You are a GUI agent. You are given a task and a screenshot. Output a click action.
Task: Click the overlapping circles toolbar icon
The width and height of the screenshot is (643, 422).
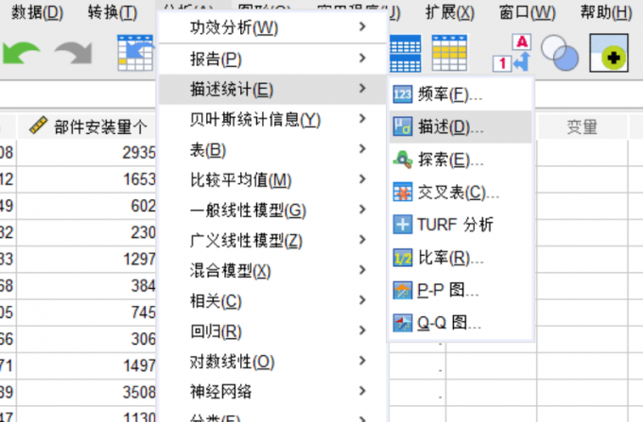click(560, 53)
